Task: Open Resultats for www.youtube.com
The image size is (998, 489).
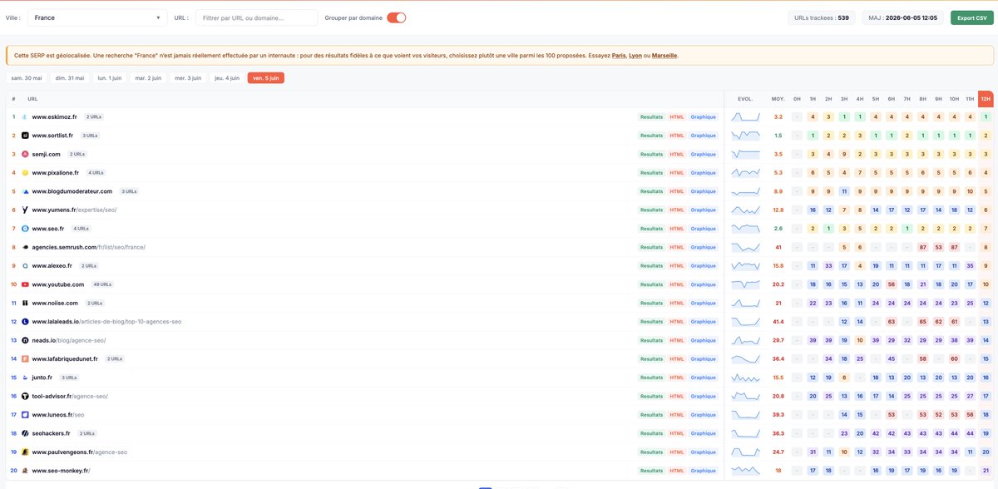Action: pos(651,284)
